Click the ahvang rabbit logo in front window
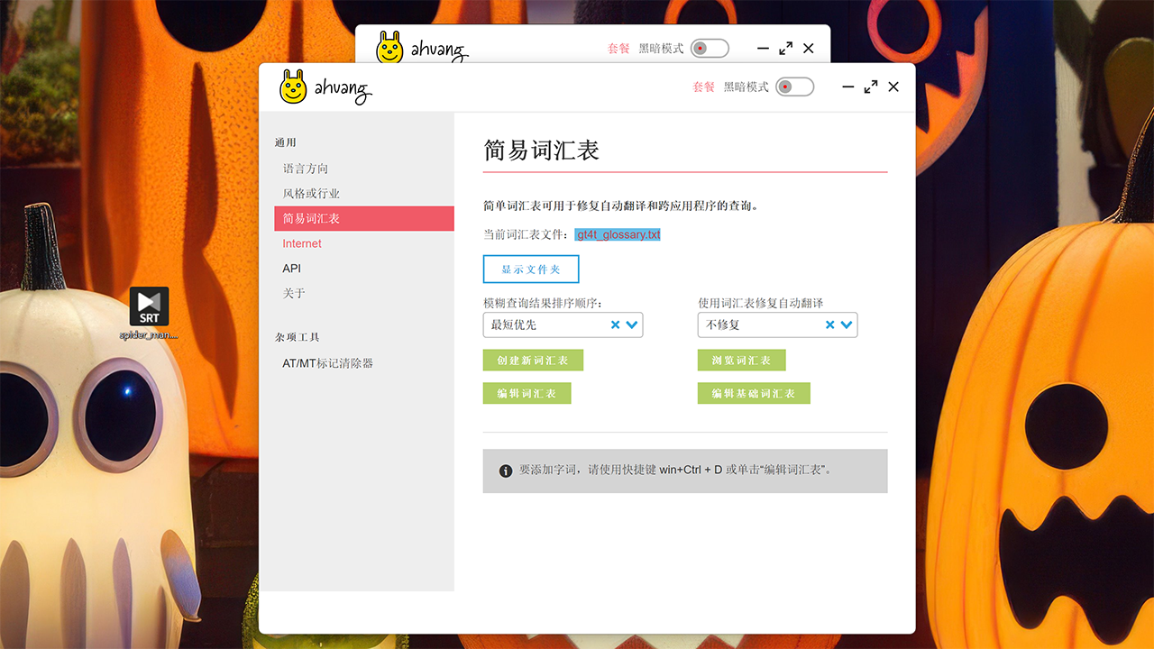This screenshot has width=1154, height=649. point(293,87)
